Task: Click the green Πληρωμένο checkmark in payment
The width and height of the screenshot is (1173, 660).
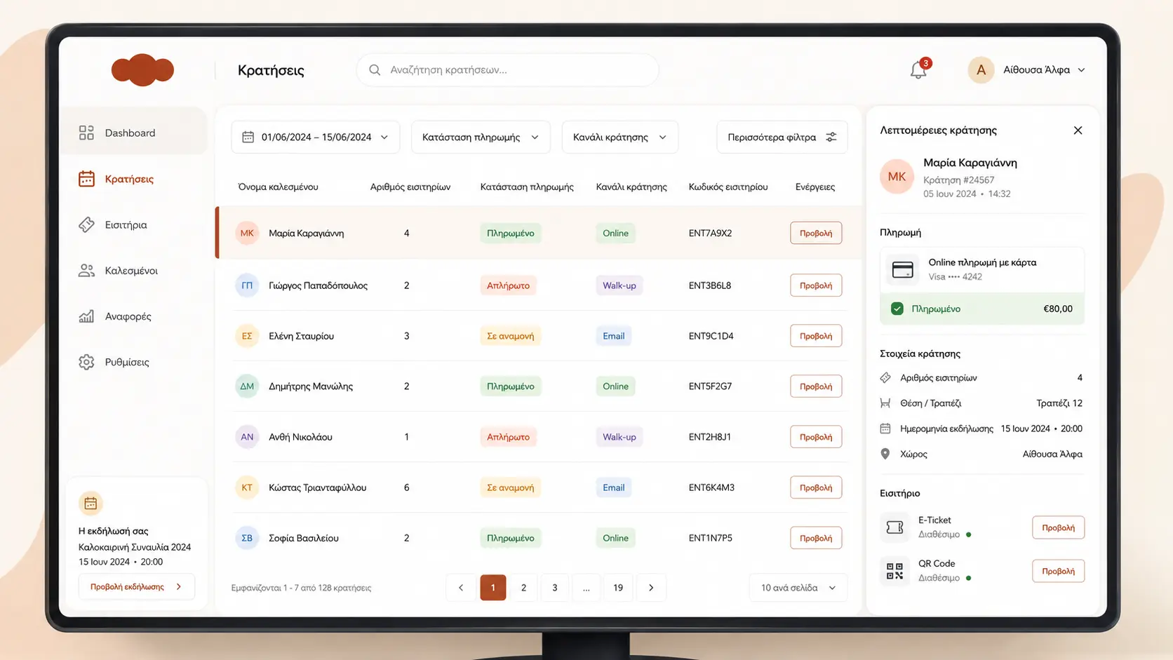Action: (897, 309)
